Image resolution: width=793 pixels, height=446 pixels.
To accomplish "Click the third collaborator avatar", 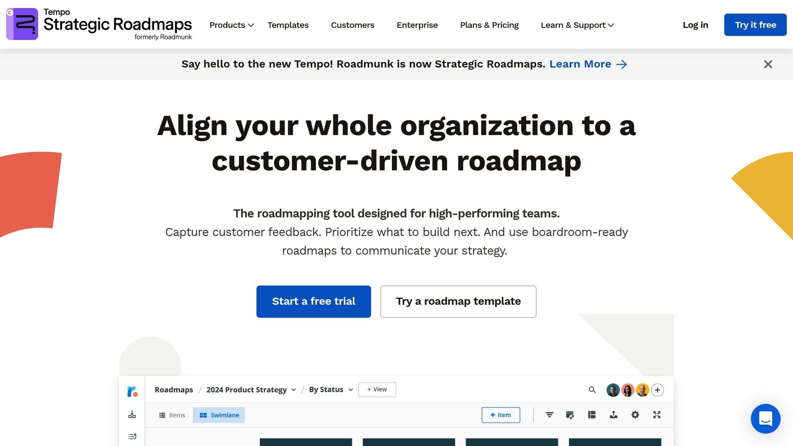I will point(642,390).
